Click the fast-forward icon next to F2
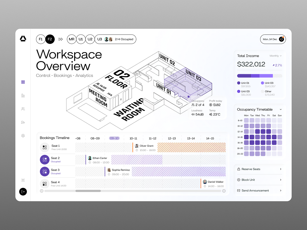Viewport: 307px width, 230px height. 61,39
